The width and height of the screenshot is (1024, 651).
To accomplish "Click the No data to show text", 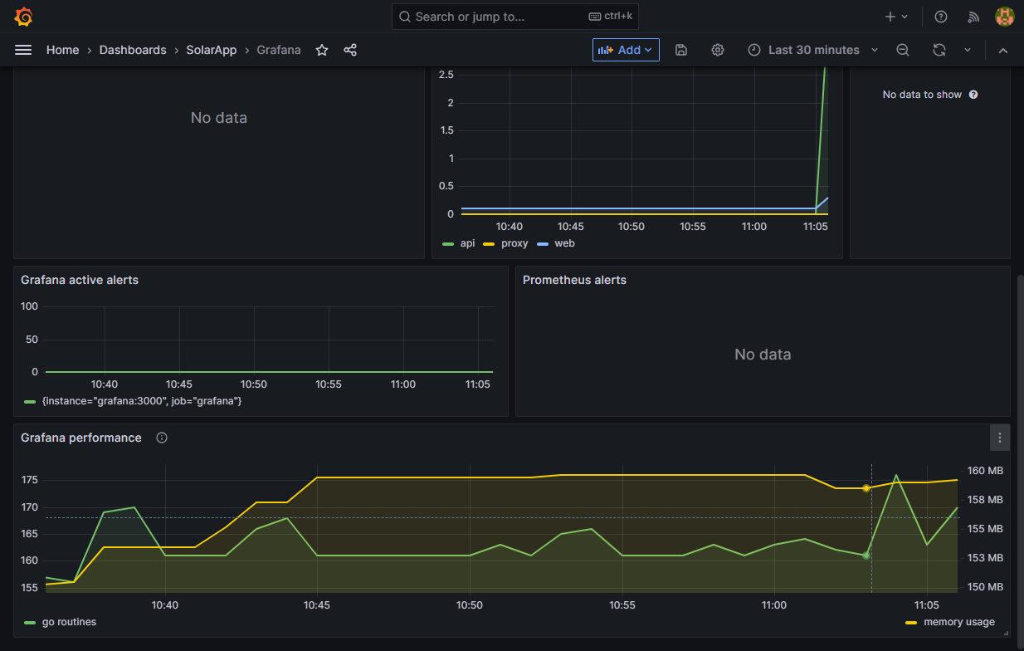I will pyautogui.click(x=922, y=95).
